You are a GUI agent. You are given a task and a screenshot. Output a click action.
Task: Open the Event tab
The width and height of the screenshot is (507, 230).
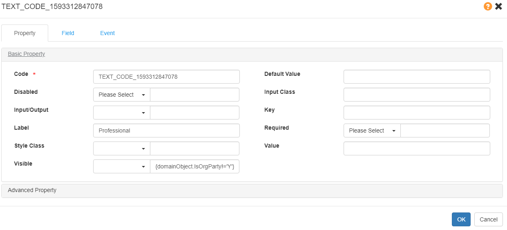107,33
